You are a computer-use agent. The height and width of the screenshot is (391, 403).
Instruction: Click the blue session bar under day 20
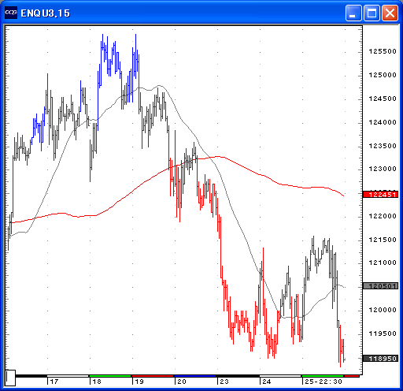pyautogui.click(x=195, y=376)
